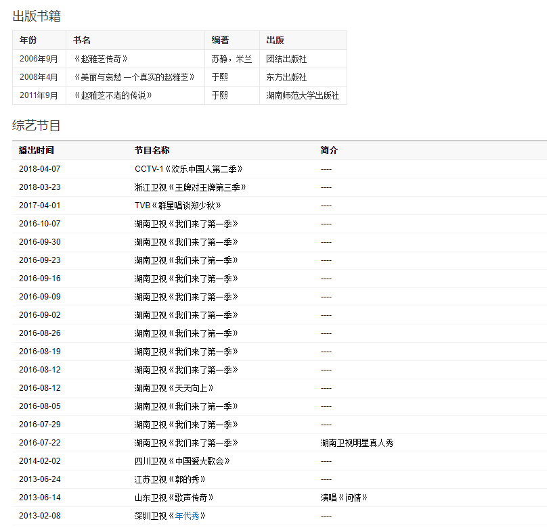Viewport: 553px width, 528px height.
Task: Click the 播出时间 column header
Action: point(37,150)
